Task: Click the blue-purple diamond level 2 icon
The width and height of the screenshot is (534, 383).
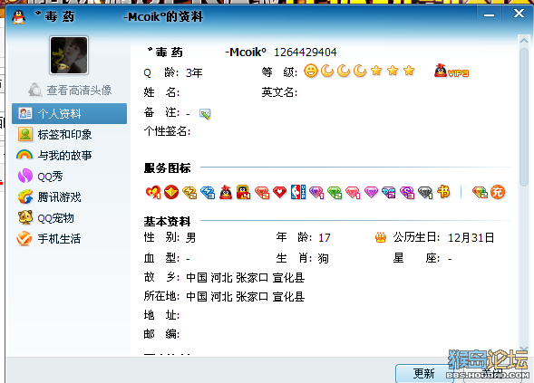Action: click(x=389, y=193)
